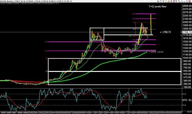Image resolution: width=192 pixels, height=114 pixels.
Task: Click the colored bars chart icon
Action: point(169,1)
